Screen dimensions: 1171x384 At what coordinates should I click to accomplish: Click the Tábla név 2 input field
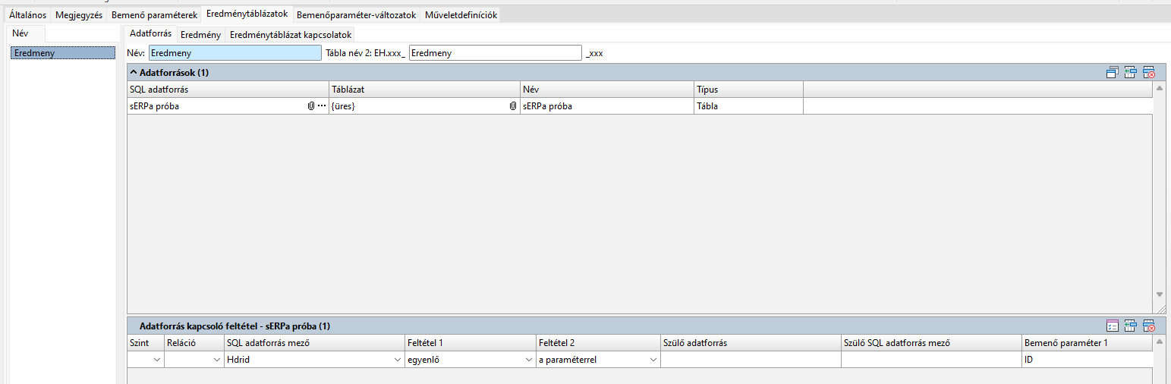pos(495,53)
